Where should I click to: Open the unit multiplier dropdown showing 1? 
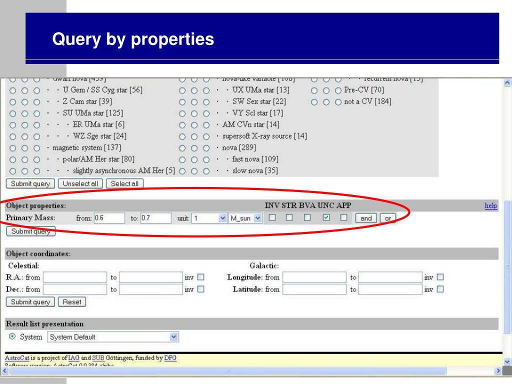pyautogui.click(x=209, y=218)
